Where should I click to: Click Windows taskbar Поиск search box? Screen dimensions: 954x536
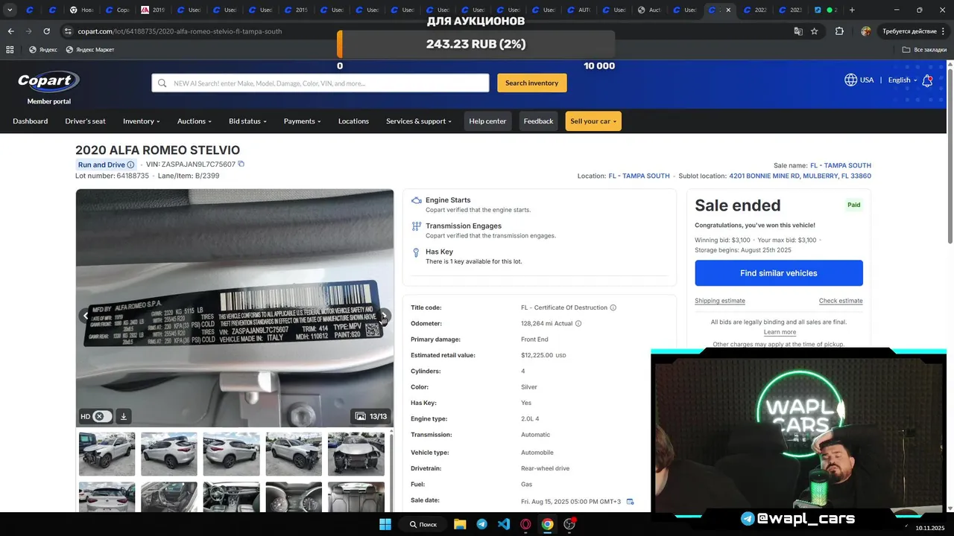click(x=422, y=524)
